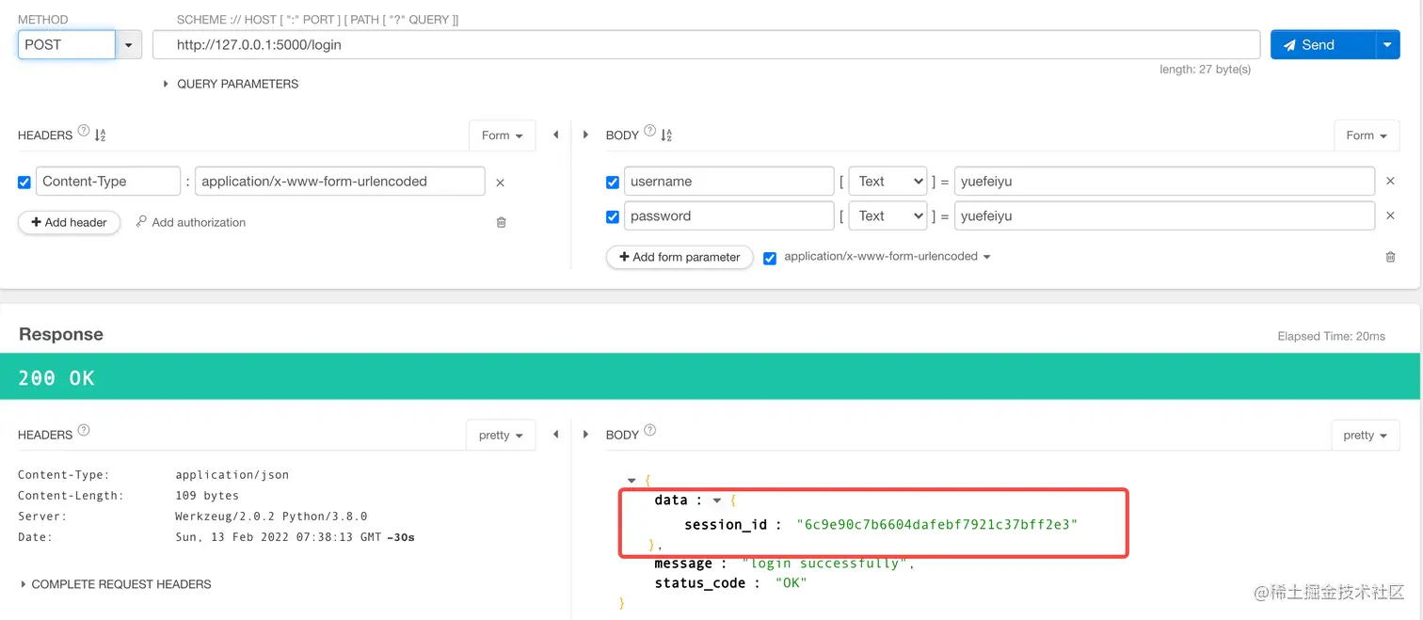Click Add header button

click(69, 222)
